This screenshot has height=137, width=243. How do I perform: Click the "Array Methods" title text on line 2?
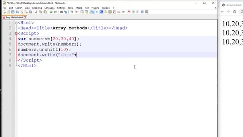tap(70, 28)
